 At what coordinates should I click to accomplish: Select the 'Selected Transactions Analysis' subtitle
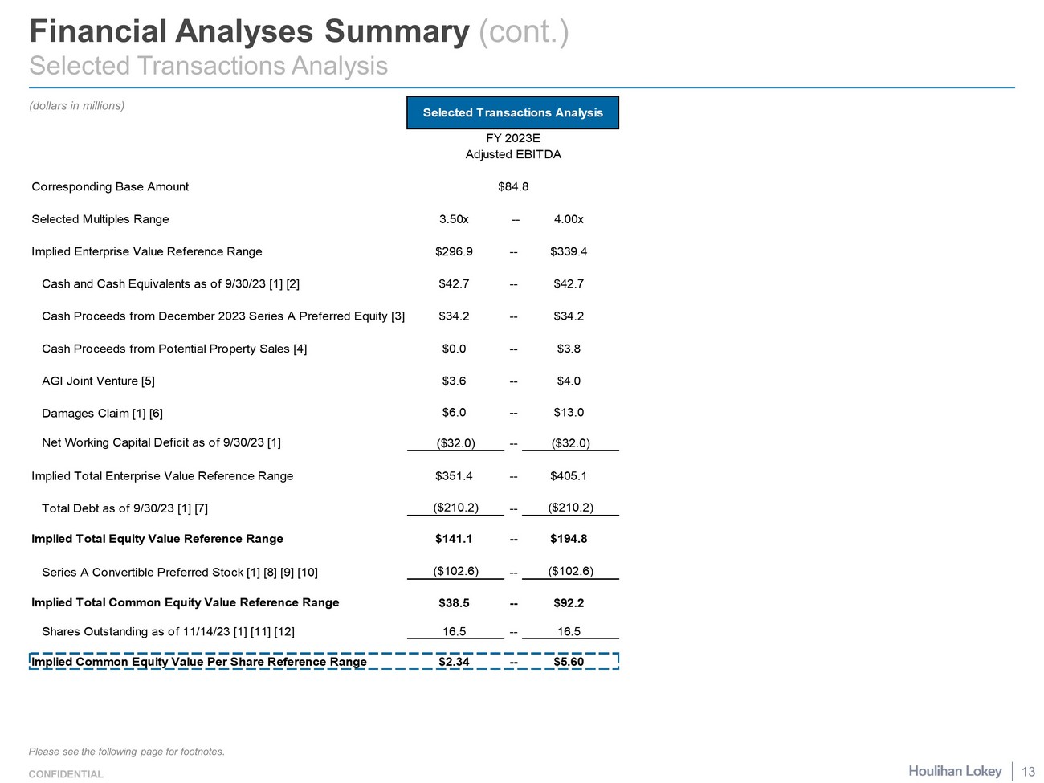pyautogui.click(x=209, y=66)
